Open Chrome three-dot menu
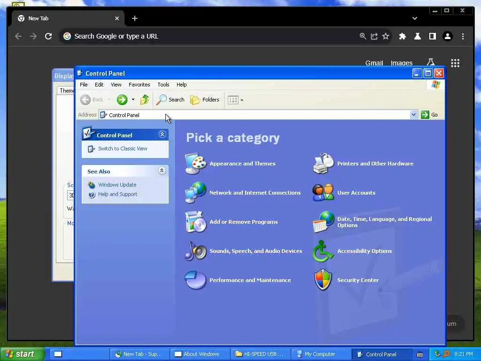 [x=463, y=36]
